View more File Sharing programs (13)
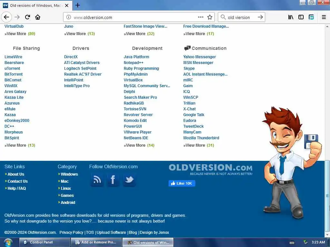 [x=20, y=145]
